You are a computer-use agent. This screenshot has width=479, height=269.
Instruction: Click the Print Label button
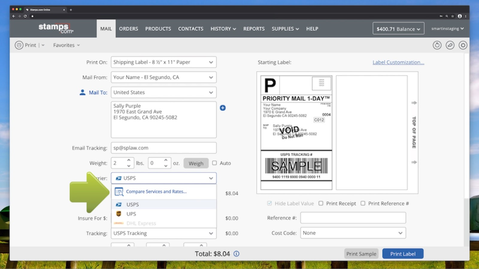[403, 254]
